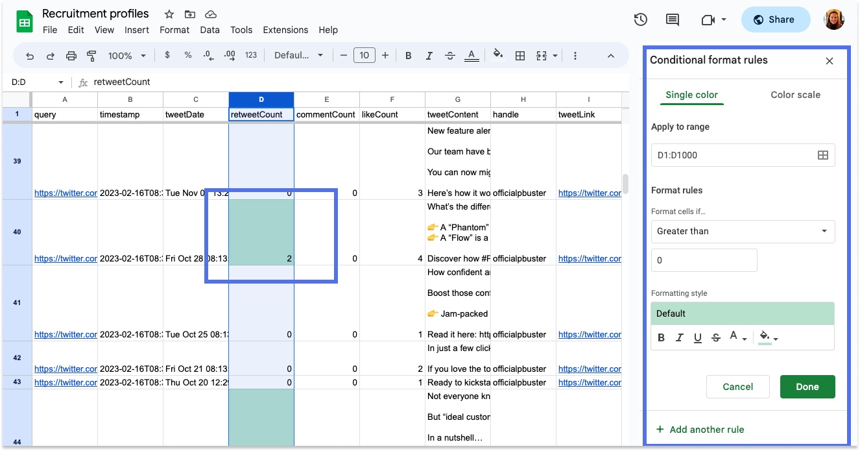Screen dimensions: 860x451
Task: Click the Paint format tool
Action: click(91, 55)
